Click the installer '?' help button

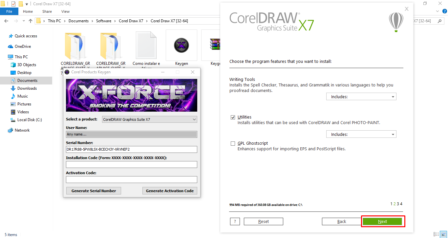coord(235,221)
